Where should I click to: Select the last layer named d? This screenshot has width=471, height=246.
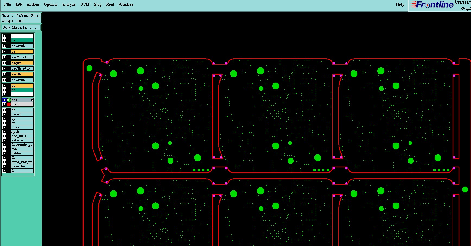click(x=22, y=171)
